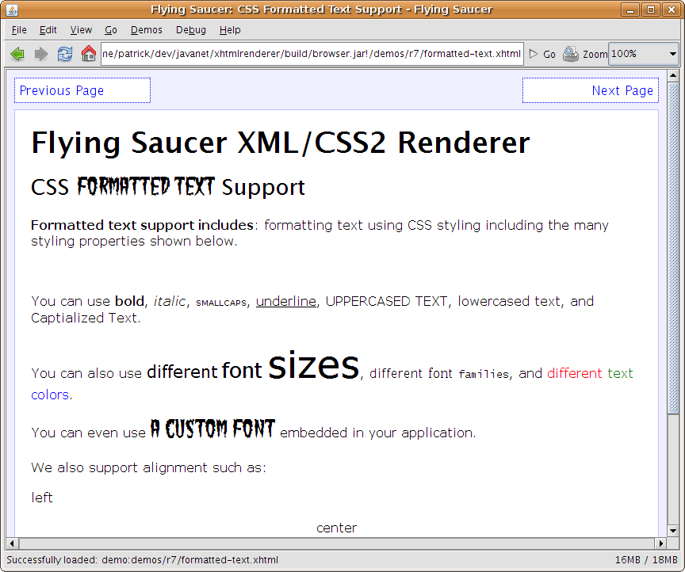Click the vertical scrollbar thumb
This screenshot has width=685, height=572.
coord(673,247)
